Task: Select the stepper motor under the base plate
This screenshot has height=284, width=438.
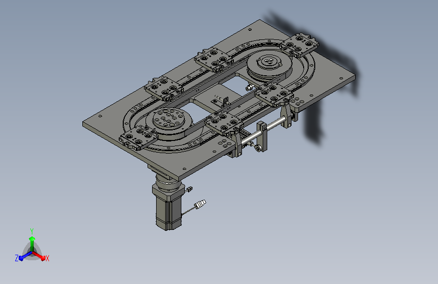Action: pos(169,206)
